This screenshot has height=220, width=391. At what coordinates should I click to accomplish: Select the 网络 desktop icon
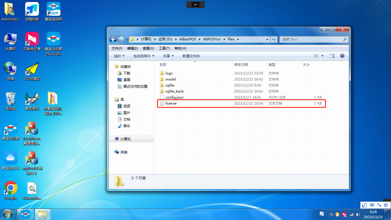11,71
